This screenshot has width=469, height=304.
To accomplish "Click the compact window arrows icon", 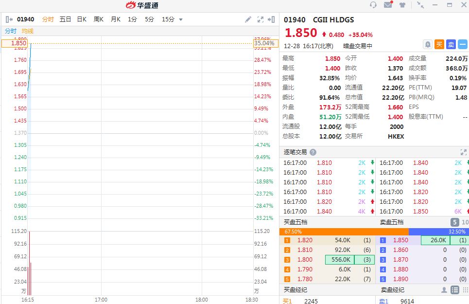I will [420, 5].
